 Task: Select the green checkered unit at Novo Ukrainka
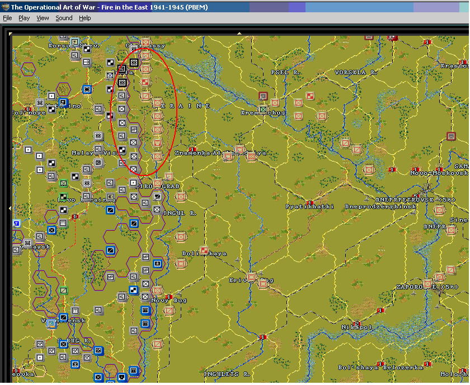tap(64, 197)
